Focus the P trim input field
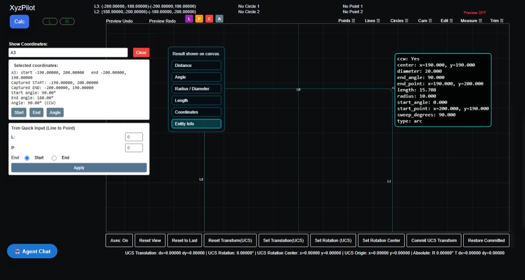 [x=134, y=148]
